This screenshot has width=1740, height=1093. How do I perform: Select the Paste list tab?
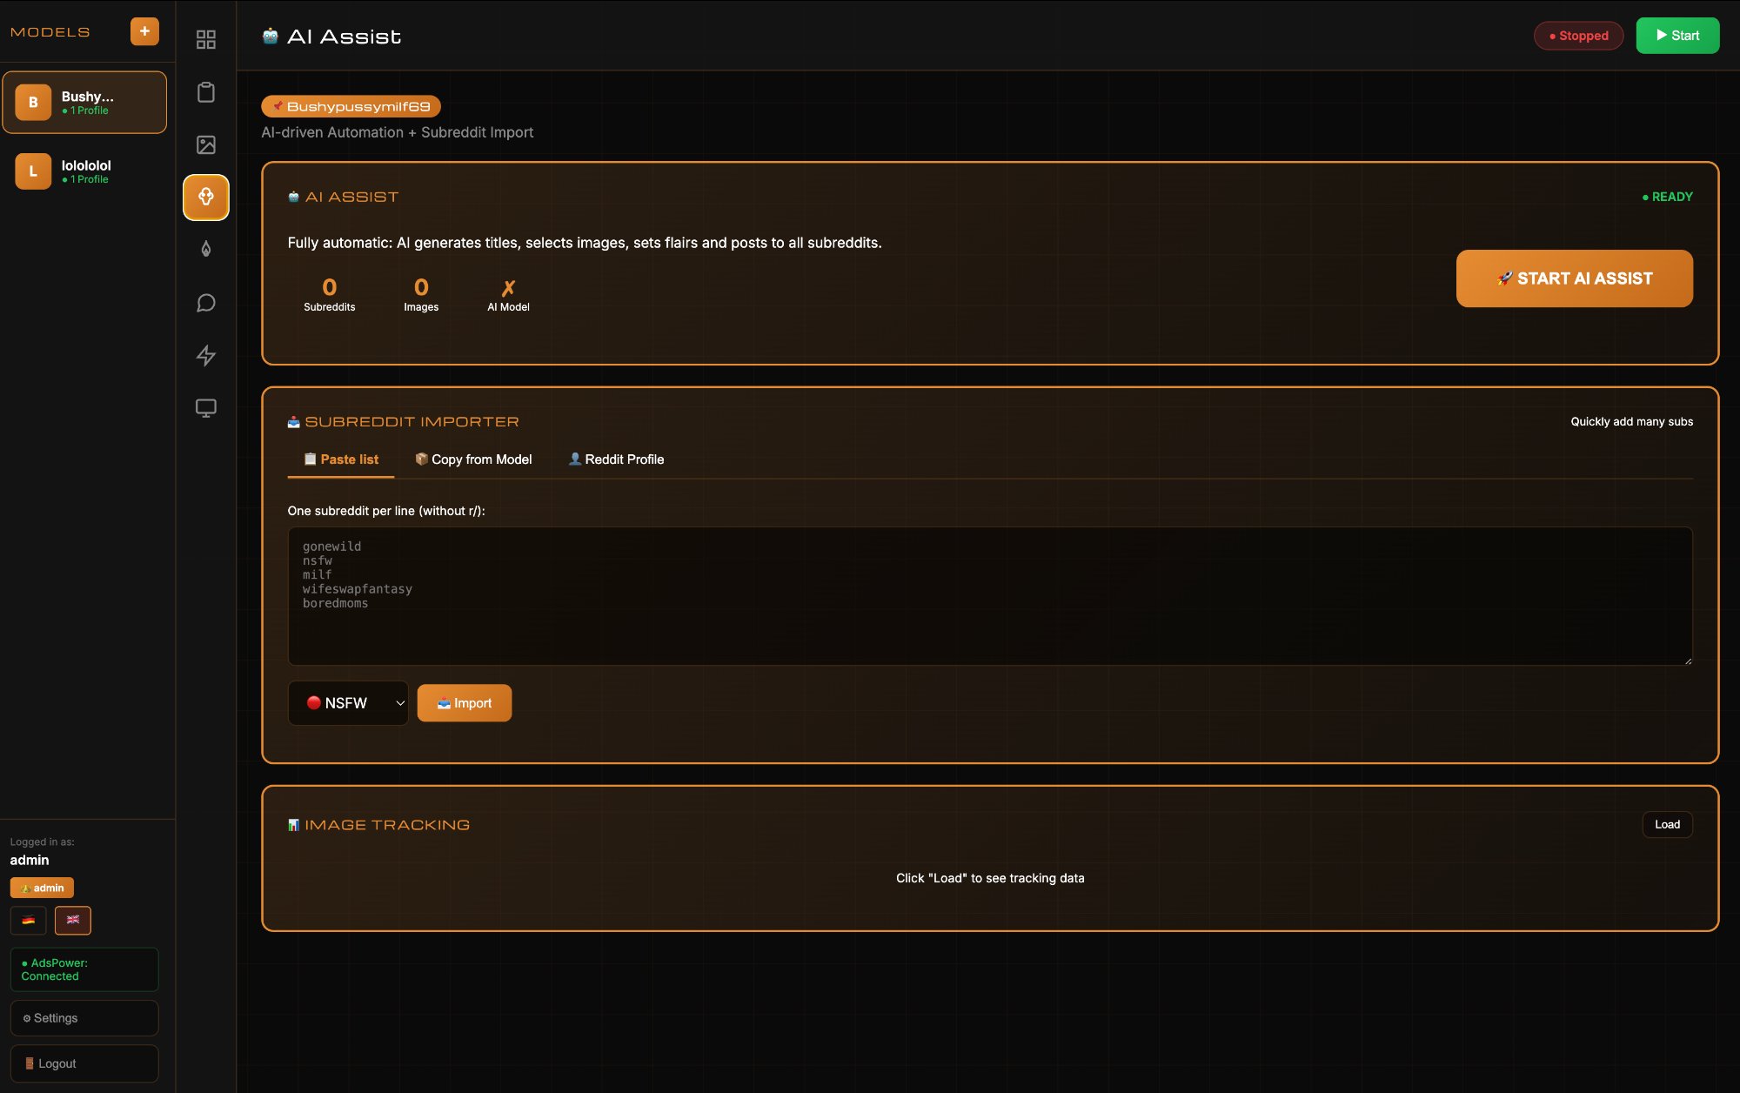coord(341,459)
